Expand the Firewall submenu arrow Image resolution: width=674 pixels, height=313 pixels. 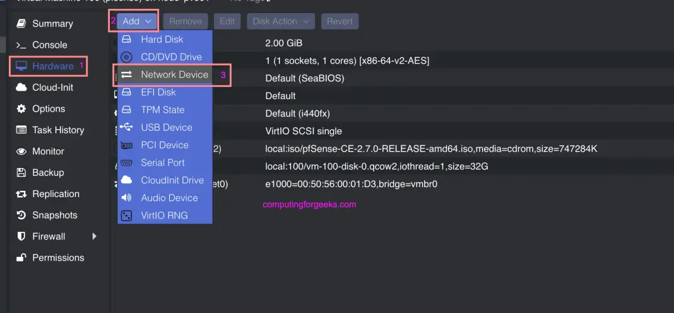point(95,237)
